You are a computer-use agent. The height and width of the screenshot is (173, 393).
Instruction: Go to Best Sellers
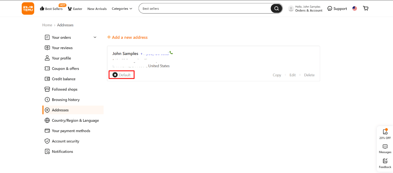[54, 9]
